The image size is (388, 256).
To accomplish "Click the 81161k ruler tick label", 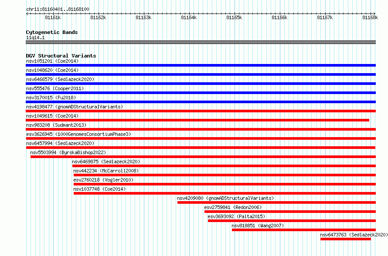I will [53, 18].
